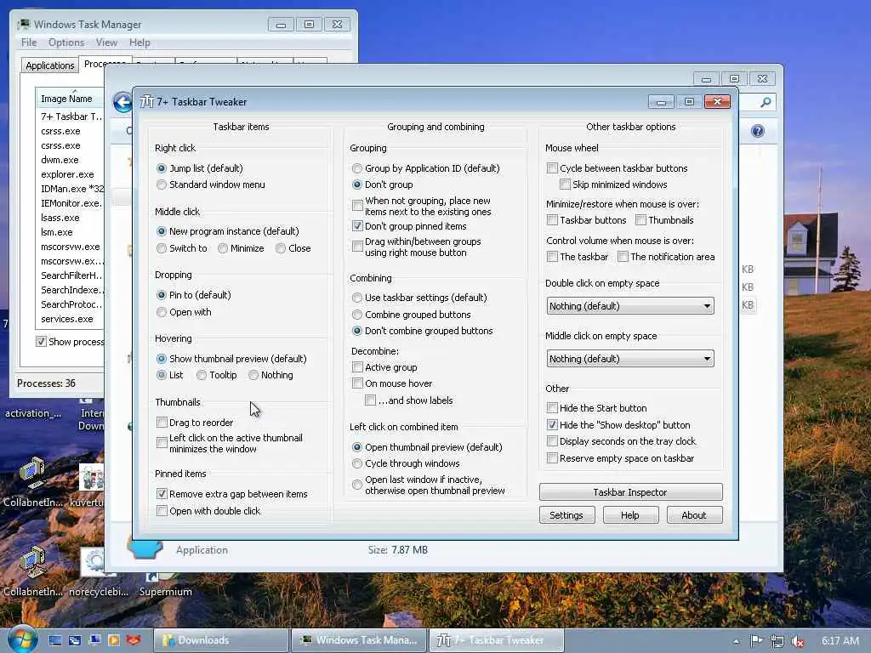Select Standard window menu for right click
Screen dimensions: 871x653
pyautogui.click(x=162, y=185)
